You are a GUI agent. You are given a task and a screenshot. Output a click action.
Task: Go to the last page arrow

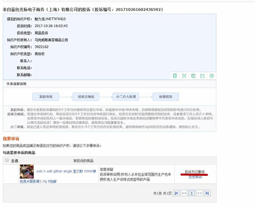tap(208, 193)
